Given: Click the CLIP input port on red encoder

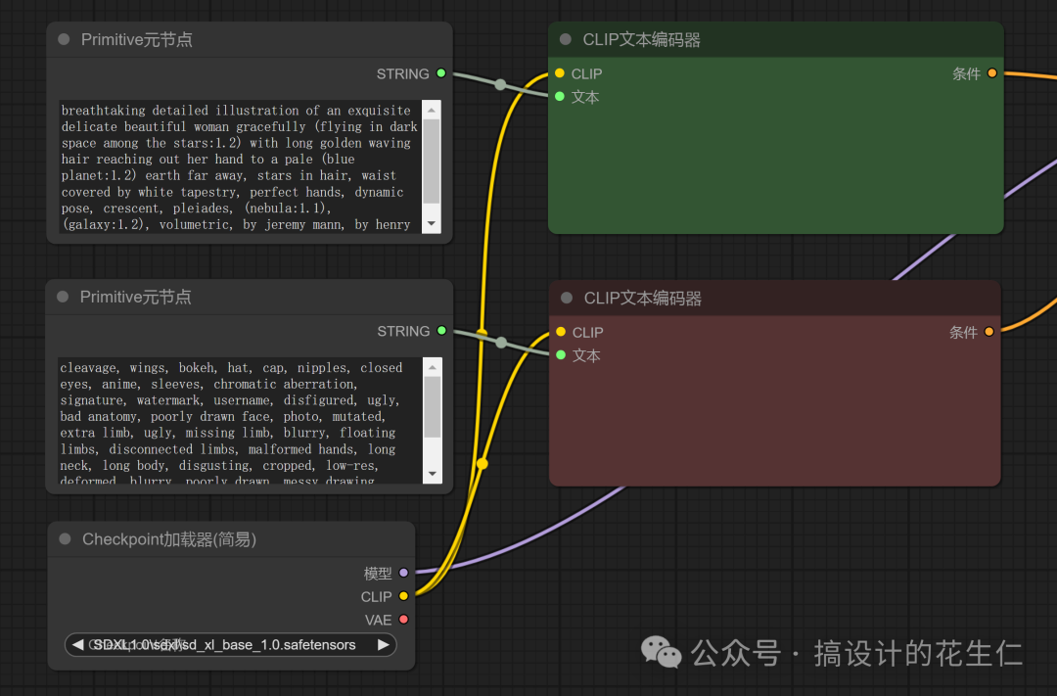Looking at the screenshot, I should [561, 331].
